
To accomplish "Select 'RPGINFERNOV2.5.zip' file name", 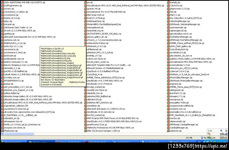I will click(x=14, y=81).
